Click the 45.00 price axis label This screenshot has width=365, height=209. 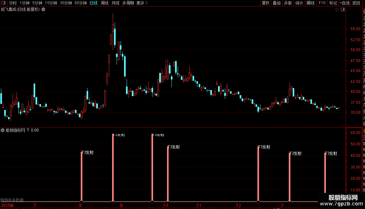click(355, 71)
